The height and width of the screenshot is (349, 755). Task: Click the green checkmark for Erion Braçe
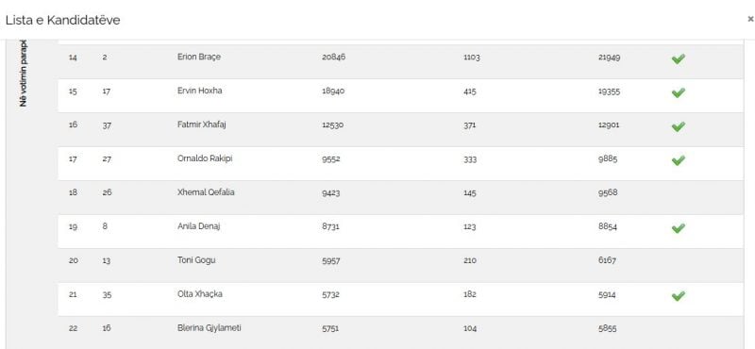tap(678, 58)
